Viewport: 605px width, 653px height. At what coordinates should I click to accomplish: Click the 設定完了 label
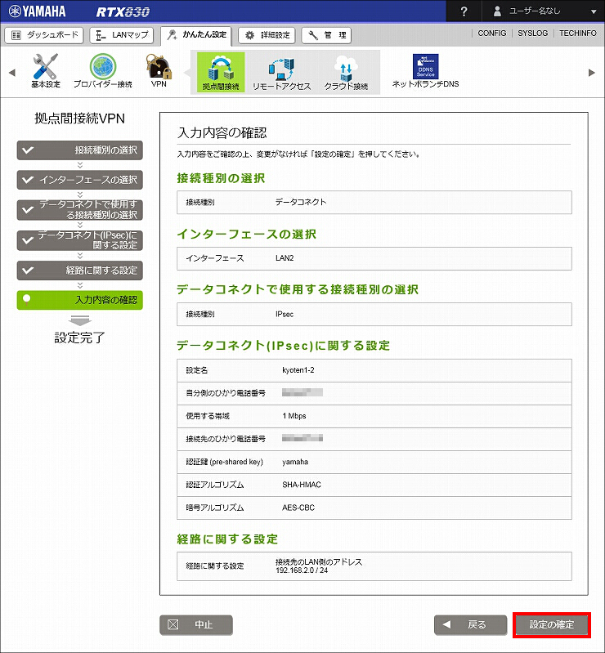click(x=79, y=338)
